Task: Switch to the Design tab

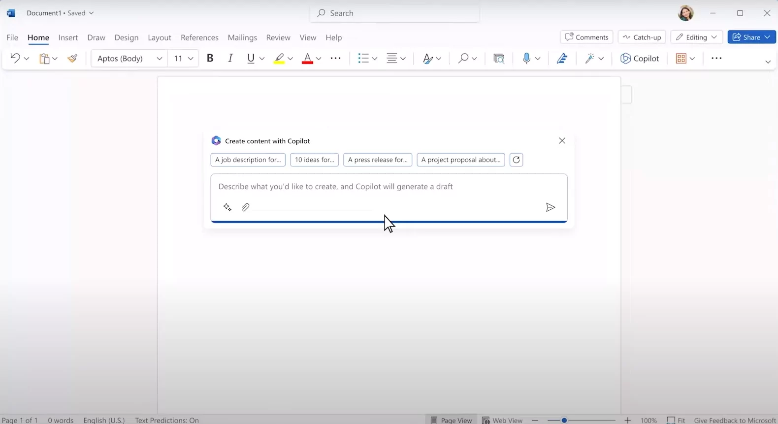Action: point(127,37)
